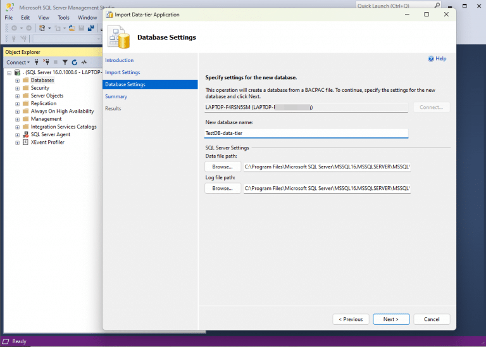Viewport: 486px width, 347px height.
Task: Select the Always On High Availability tree item
Action: pyautogui.click(x=62, y=111)
